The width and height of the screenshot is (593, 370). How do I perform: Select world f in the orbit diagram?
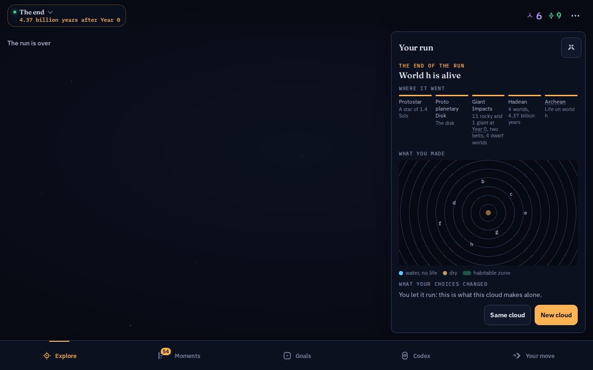pyautogui.click(x=440, y=224)
